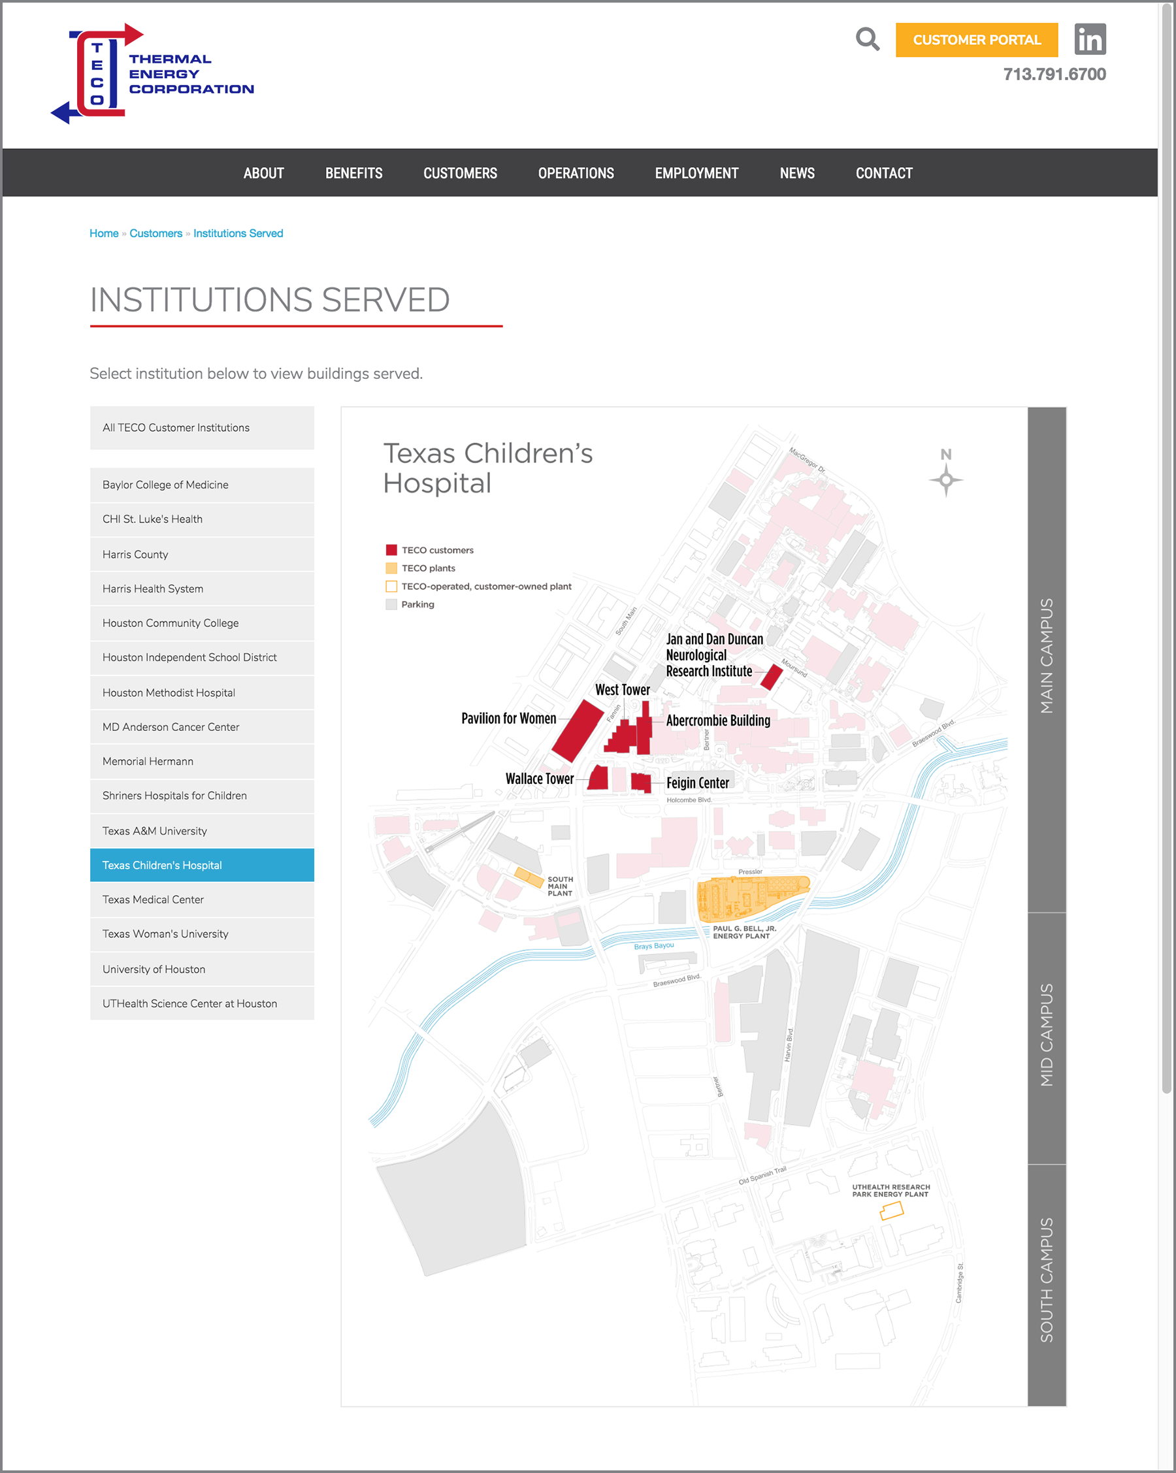The image size is (1176, 1473).
Task: Click the compass north indicator on map
Action: (x=946, y=472)
